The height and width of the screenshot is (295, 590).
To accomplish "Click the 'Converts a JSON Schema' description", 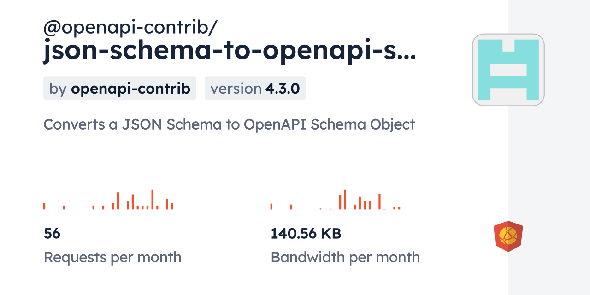I will tap(229, 124).
